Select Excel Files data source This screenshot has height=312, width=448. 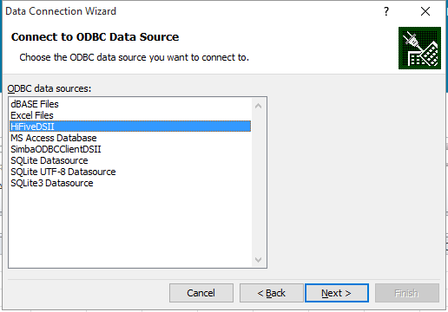pos(130,115)
